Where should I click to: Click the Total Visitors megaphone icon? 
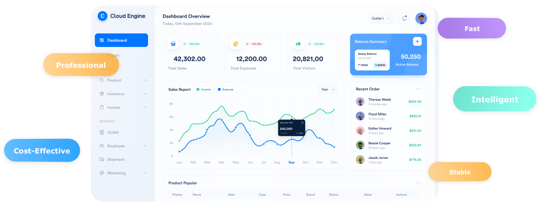click(298, 44)
